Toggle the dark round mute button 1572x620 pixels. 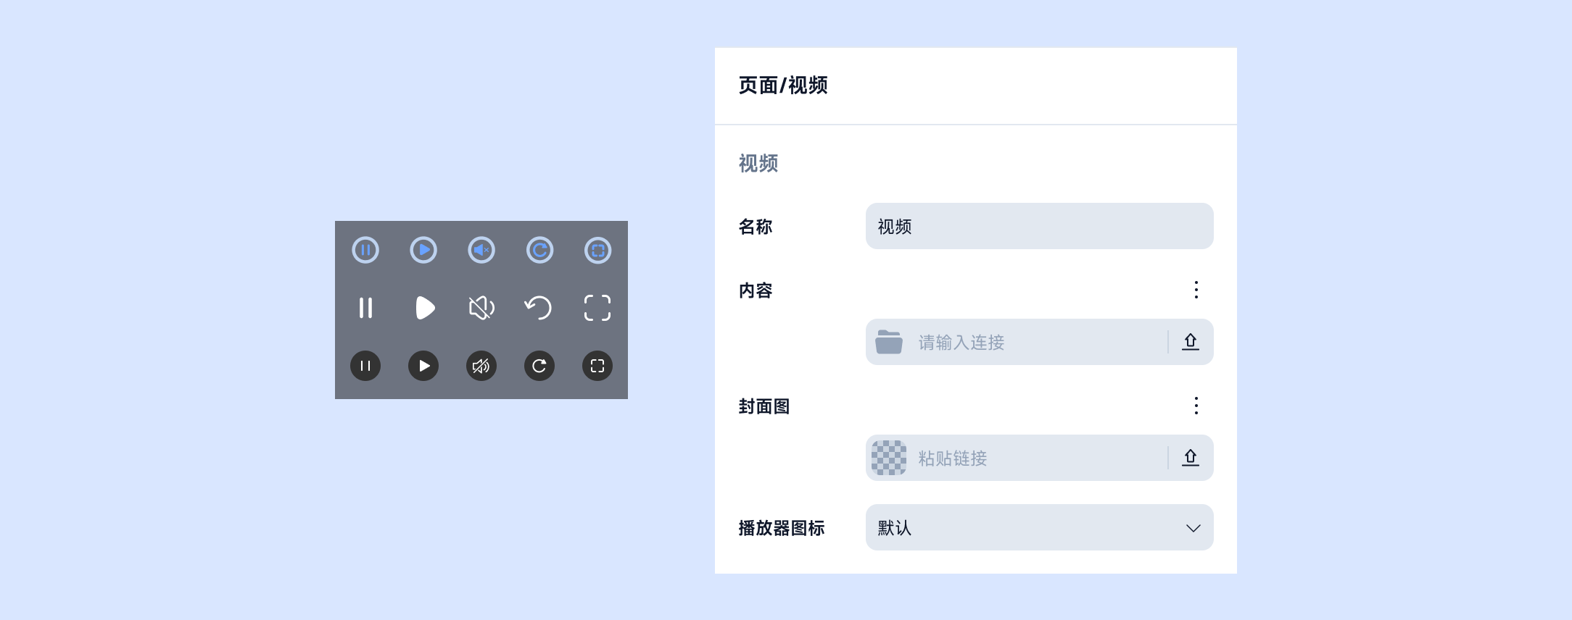pyautogui.click(x=481, y=366)
